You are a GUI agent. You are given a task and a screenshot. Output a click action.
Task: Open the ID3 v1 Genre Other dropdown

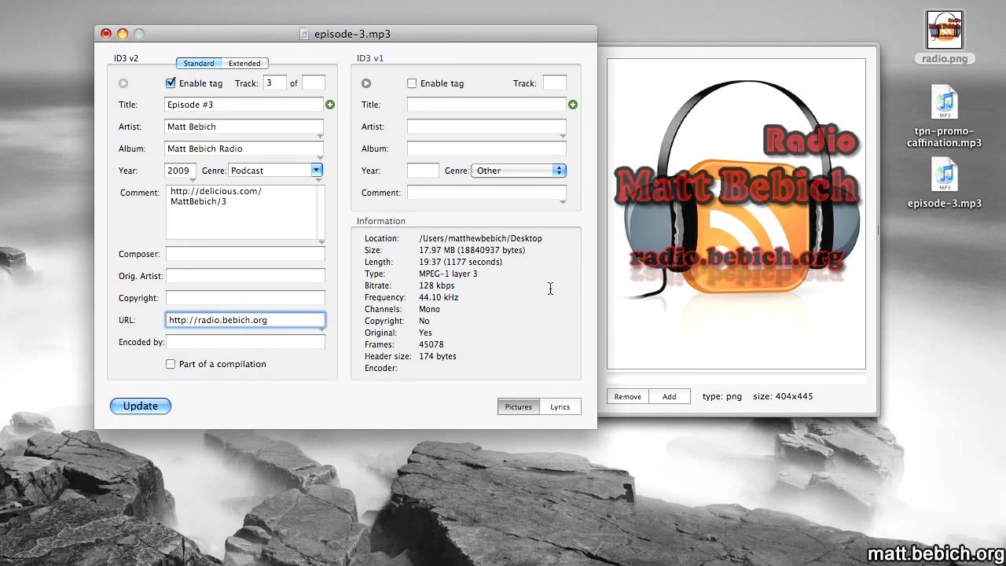click(518, 170)
